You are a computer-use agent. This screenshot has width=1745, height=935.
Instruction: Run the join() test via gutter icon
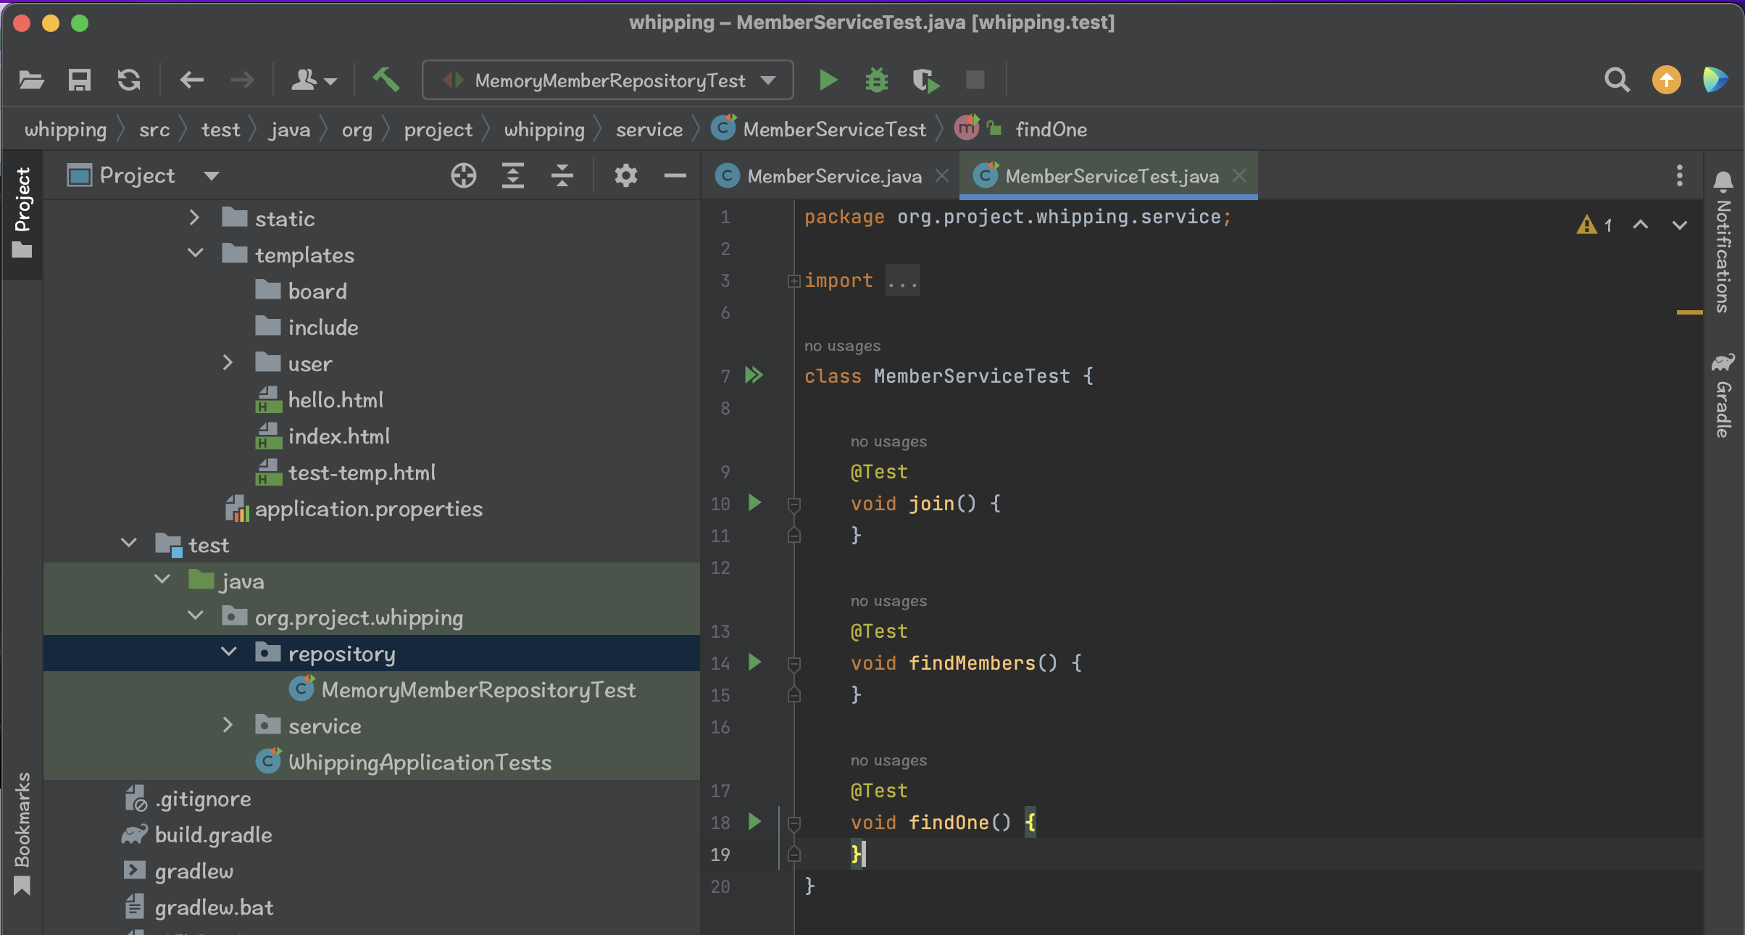pos(754,502)
